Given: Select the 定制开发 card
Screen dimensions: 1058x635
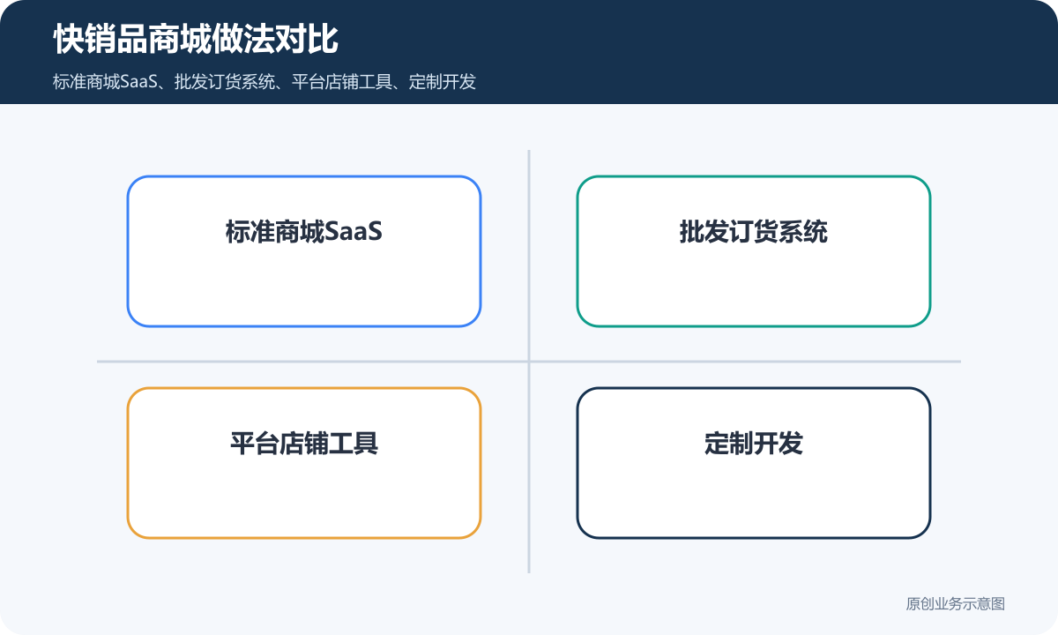Looking at the screenshot, I should (x=754, y=463).
